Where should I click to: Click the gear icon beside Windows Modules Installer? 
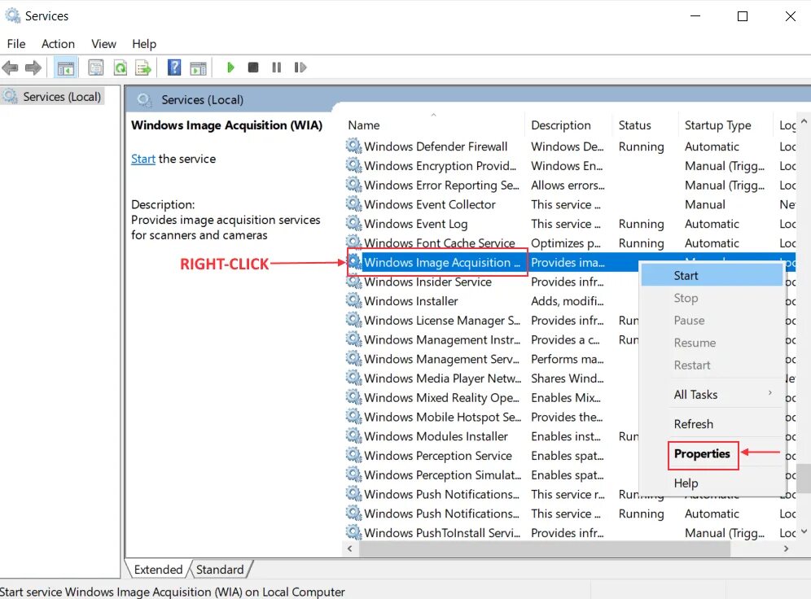353,435
